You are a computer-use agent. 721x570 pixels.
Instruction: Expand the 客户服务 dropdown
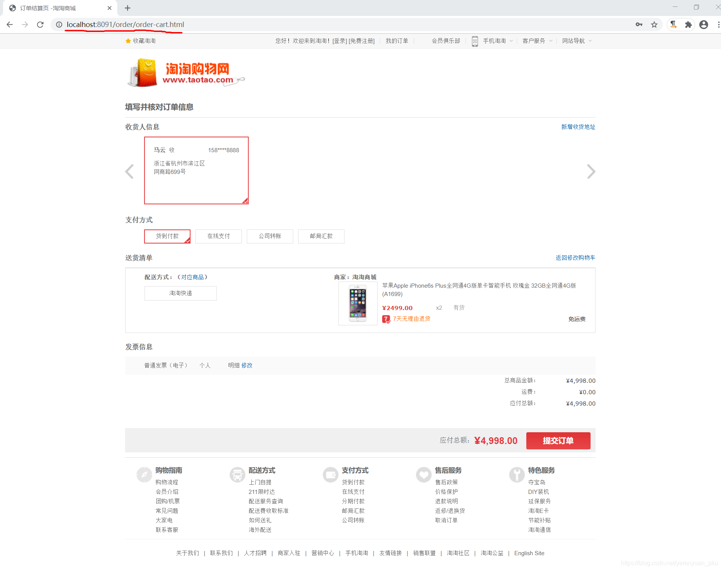point(551,41)
